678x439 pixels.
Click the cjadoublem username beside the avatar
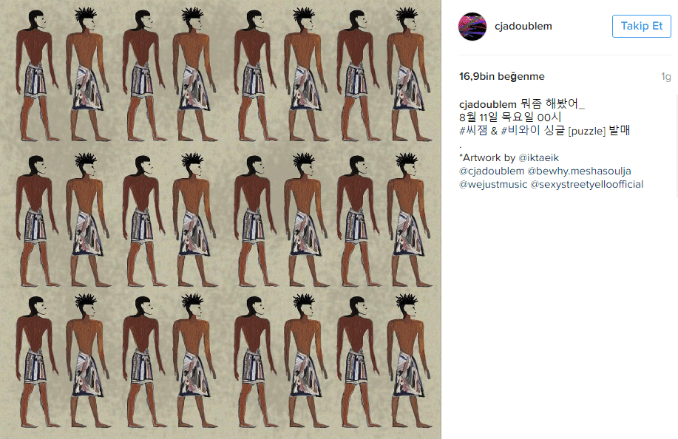[x=523, y=27]
